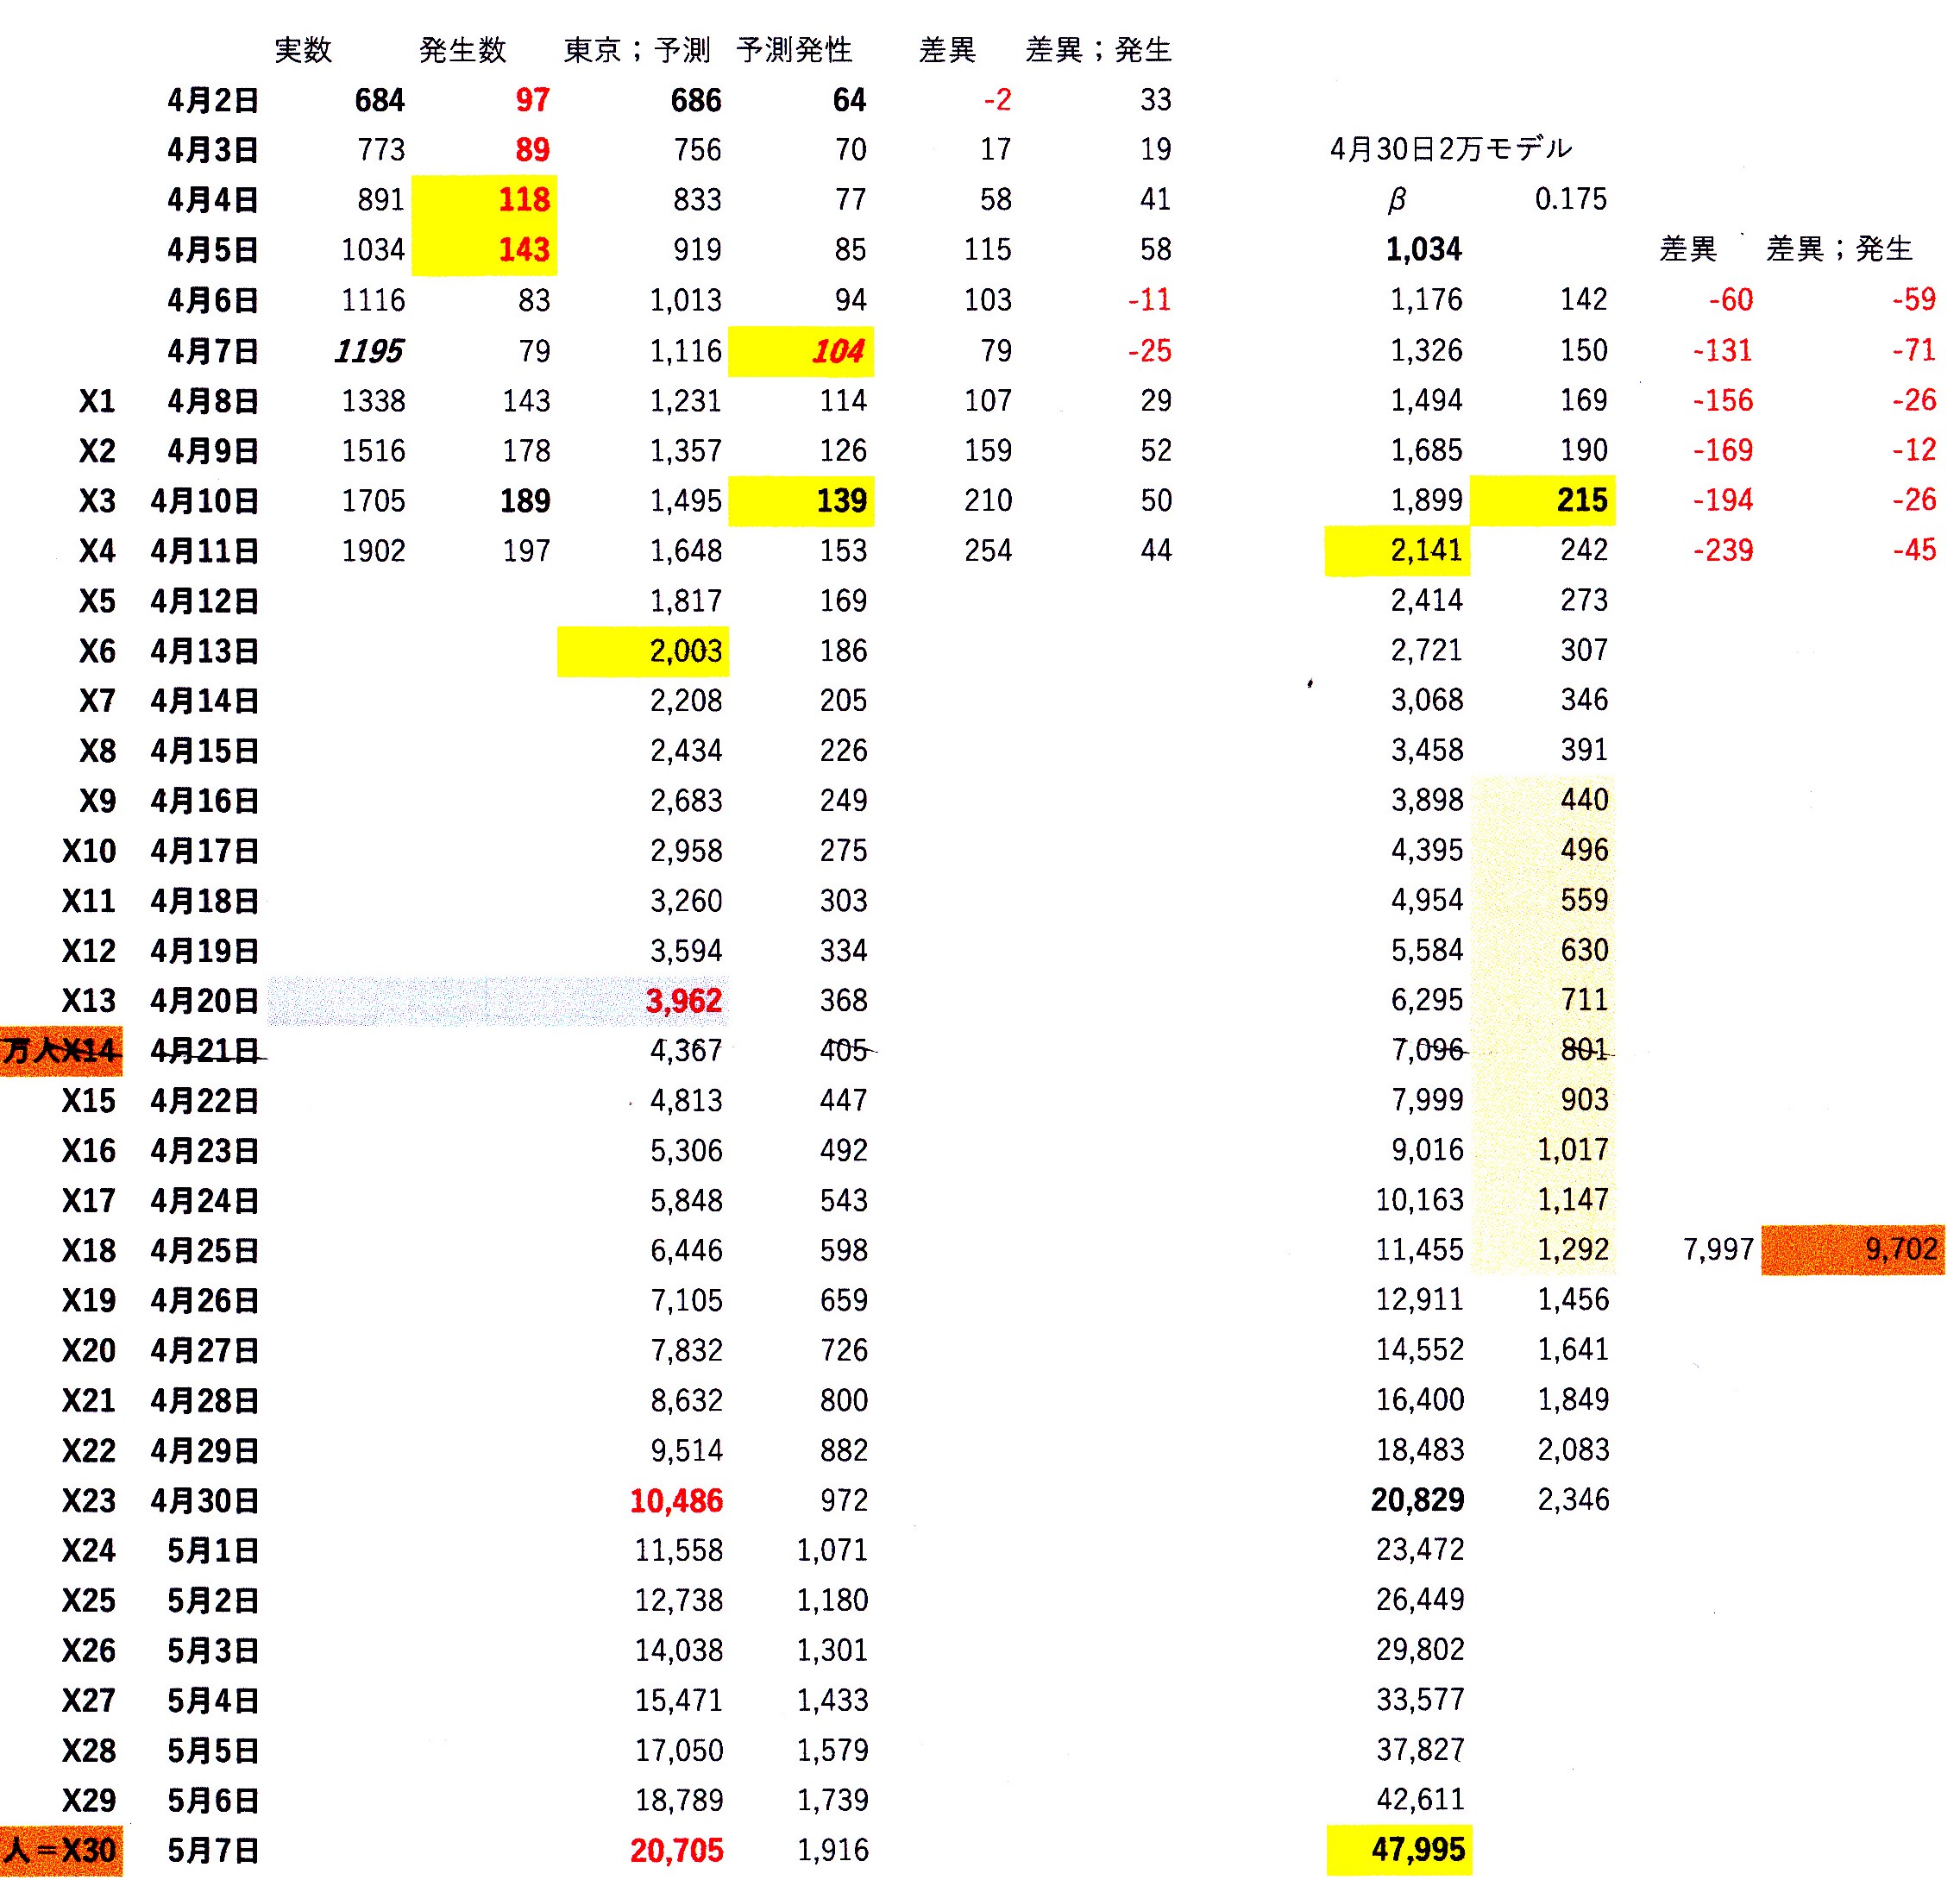The height and width of the screenshot is (1880, 1960).
Task: Click the bold model value 1,034
Action: pyautogui.click(x=1424, y=249)
